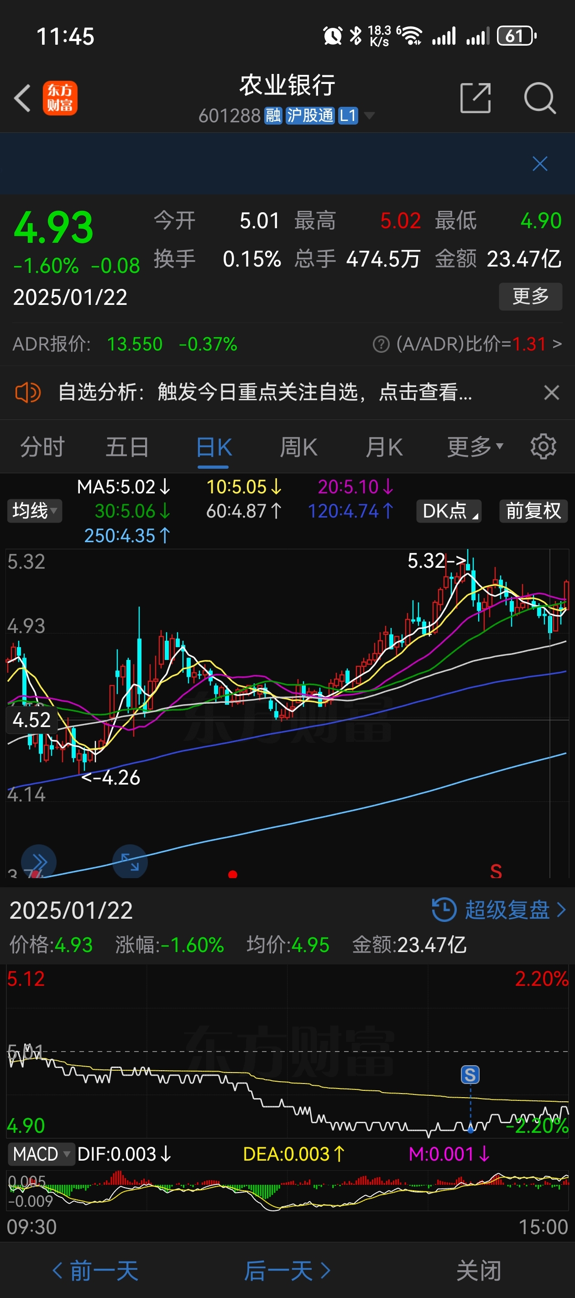This screenshot has height=1298, width=575.
Task: Tap the blue S marker on intraday chart
Action: 470,1075
